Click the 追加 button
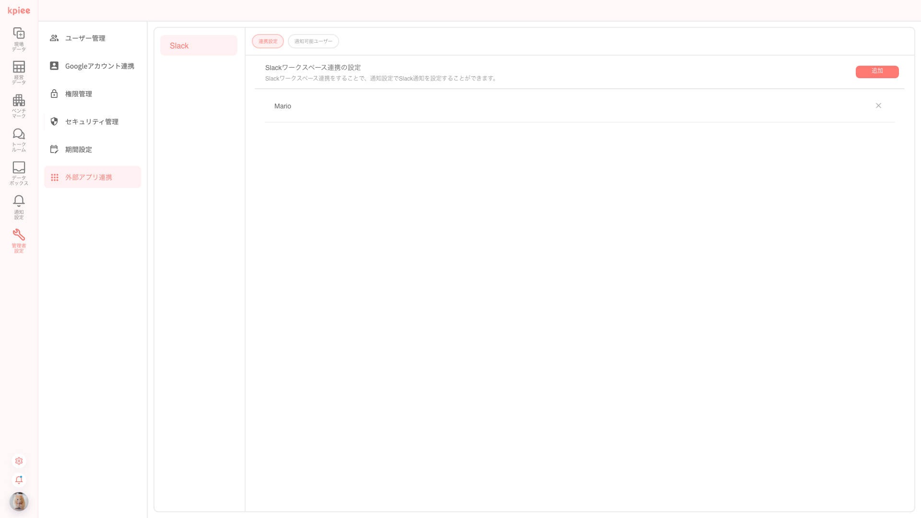The height and width of the screenshot is (518, 921). click(877, 71)
